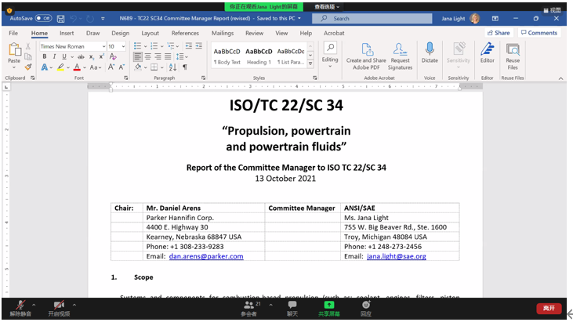Expand the Times New Roman font dropdown
This screenshot has height=322, width=573.
[x=103, y=47]
